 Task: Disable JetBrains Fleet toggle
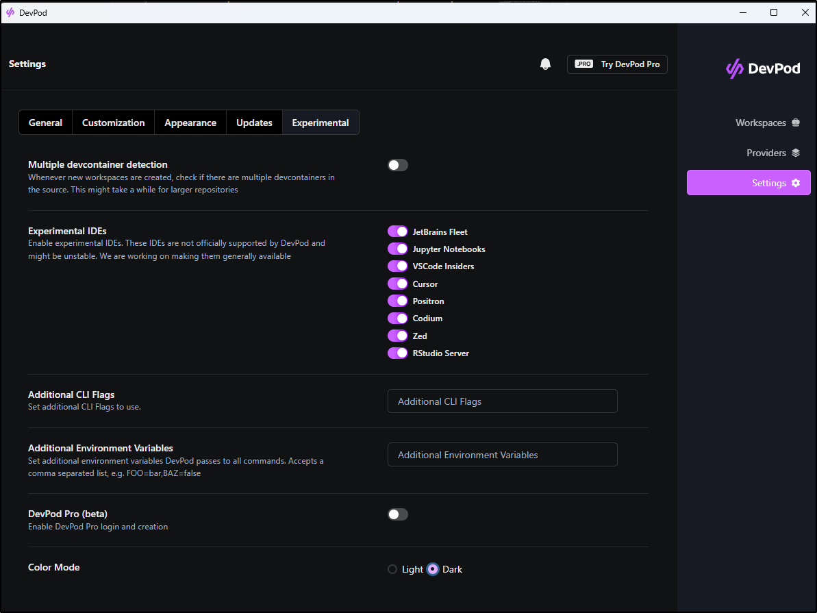tap(398, 232)
